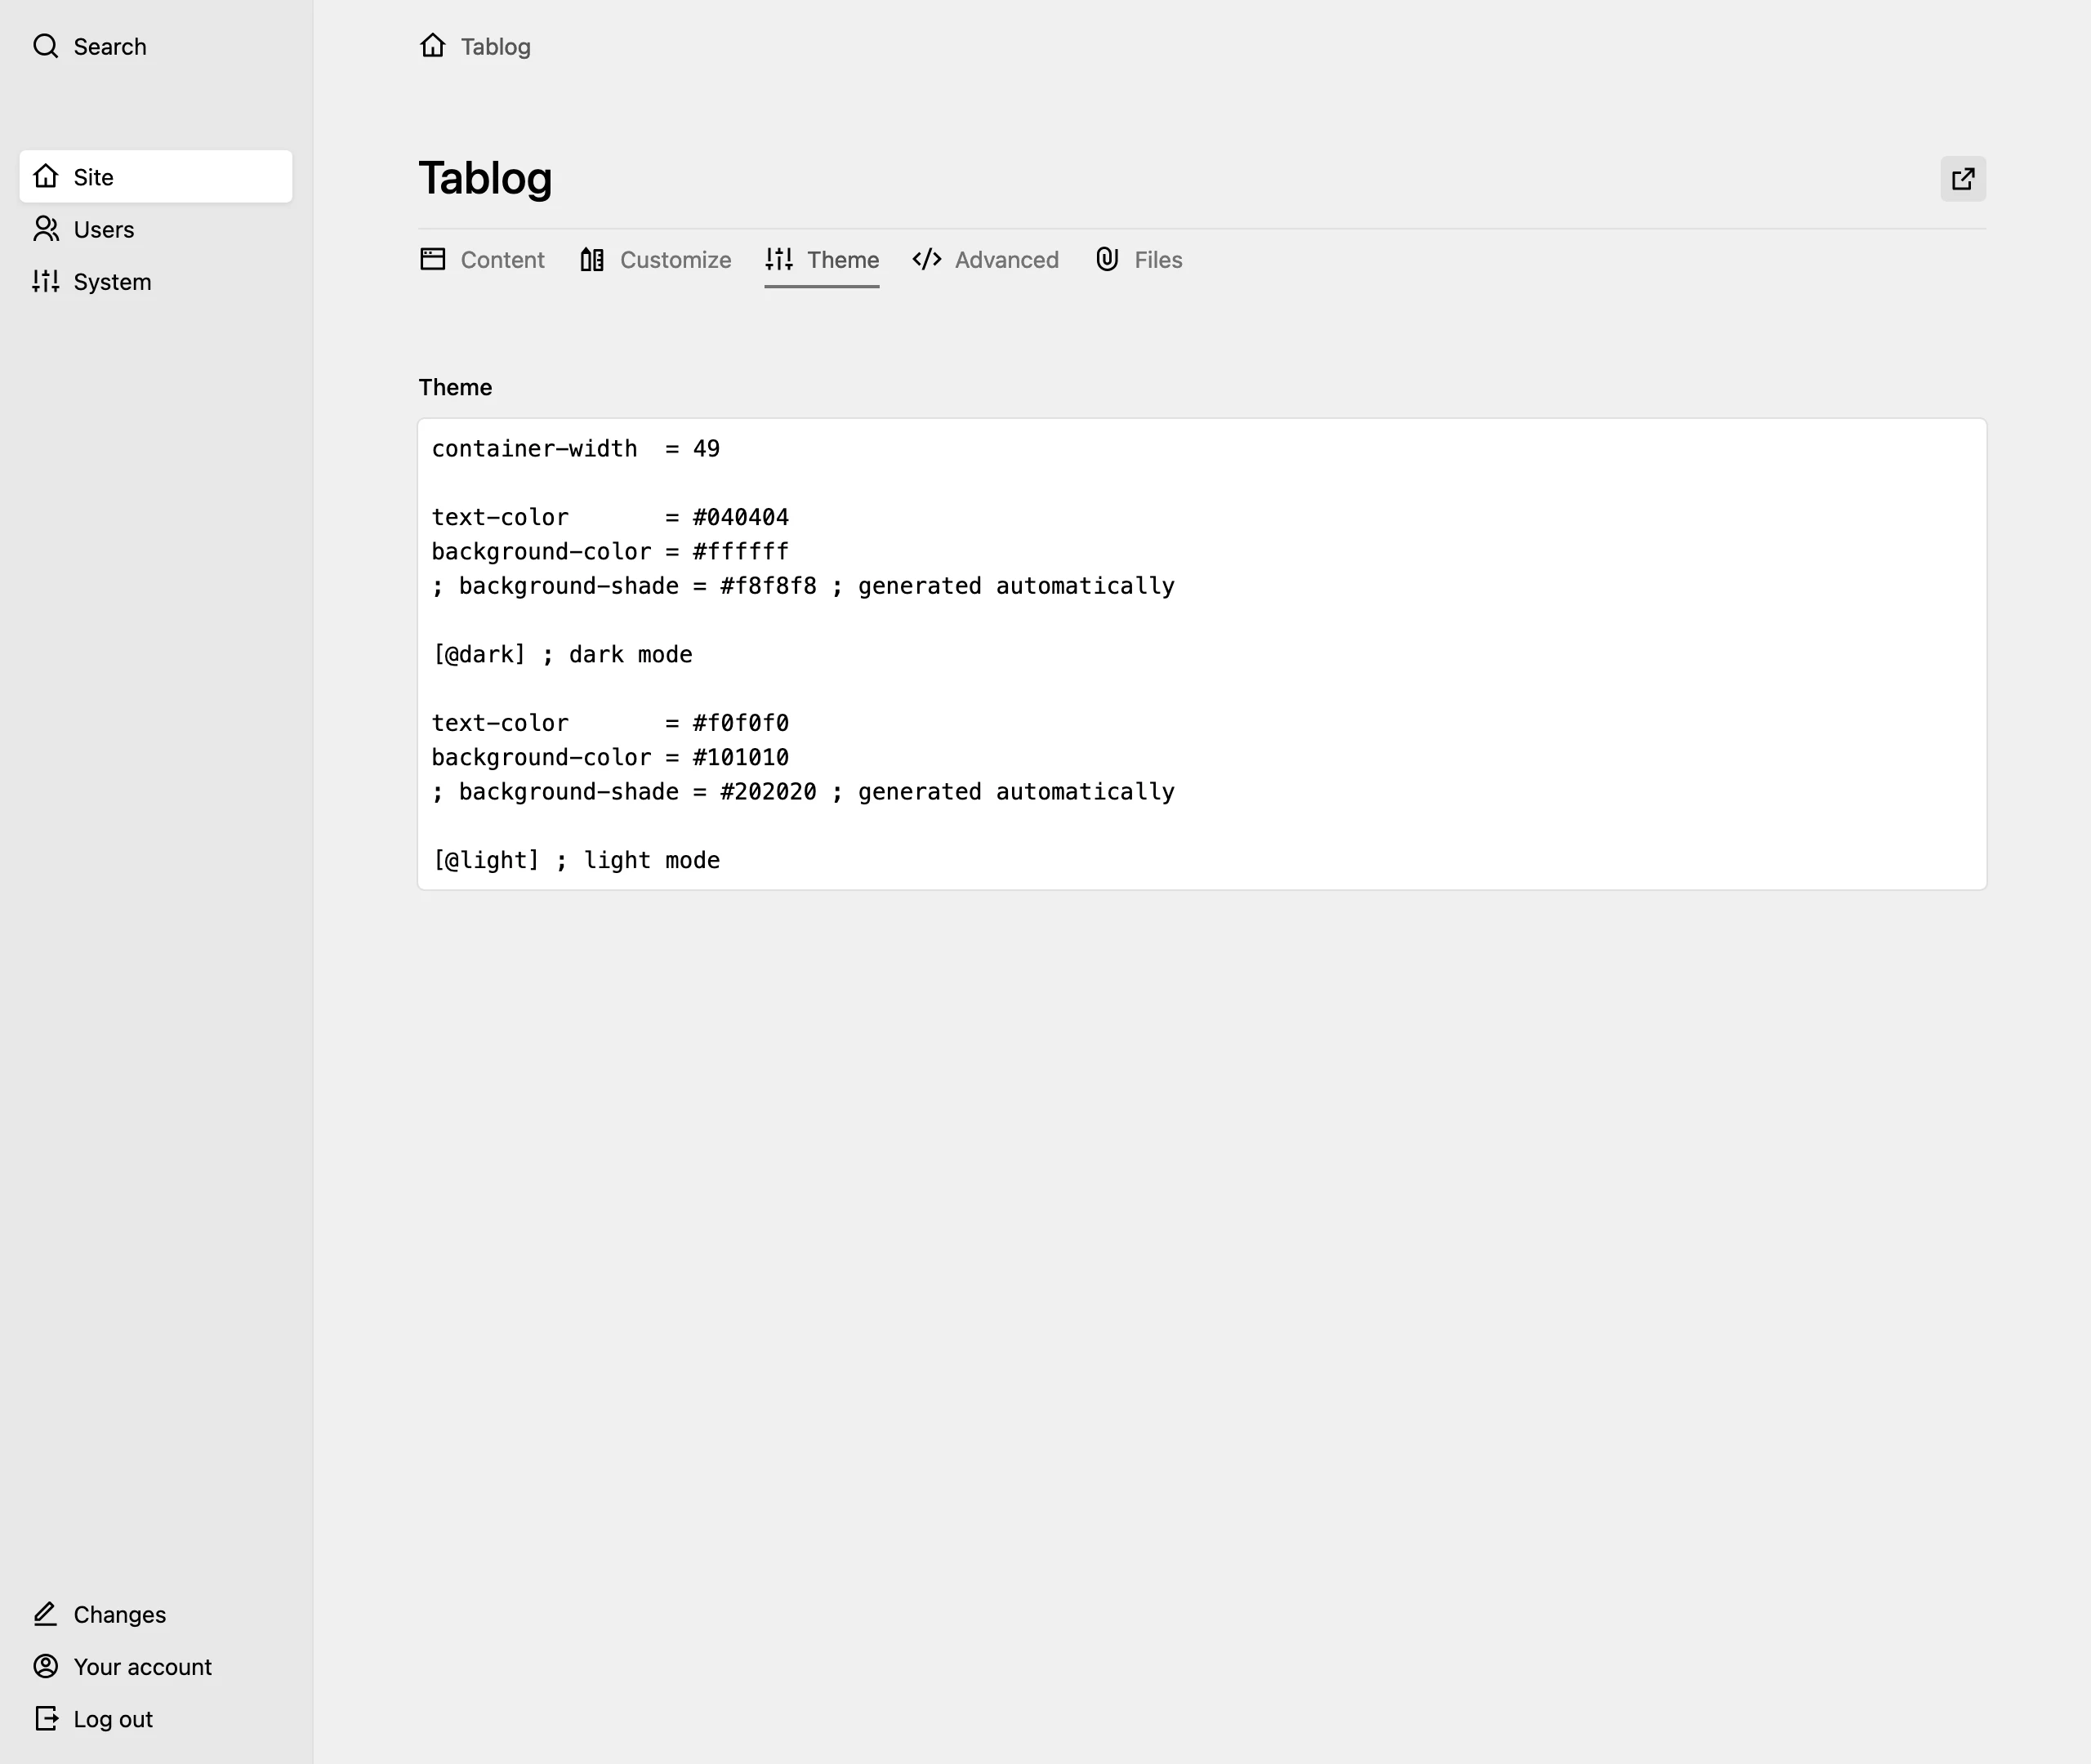Click the Users sidebar label
Image resolution: width=2091 pixels, height=1764 pixels.
[104, 230]
